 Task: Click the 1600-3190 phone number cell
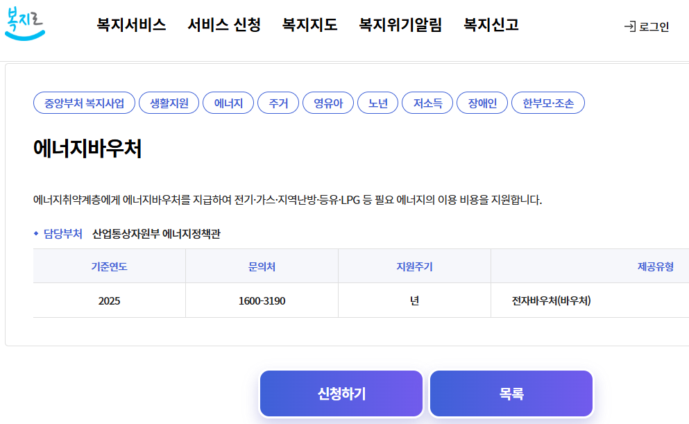pyautogui.click(x=262, y=300)
